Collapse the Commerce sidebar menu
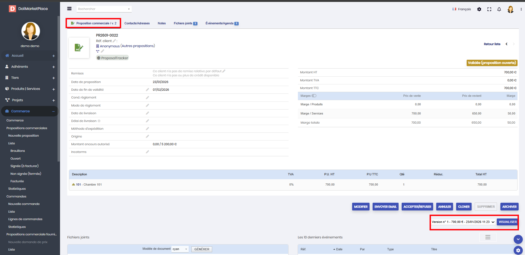Viewport: 525px width, 255px height. (x=53, y=111)
